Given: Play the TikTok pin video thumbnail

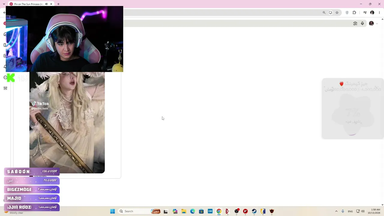Looking at the screenshot, I should pos(67,122).
